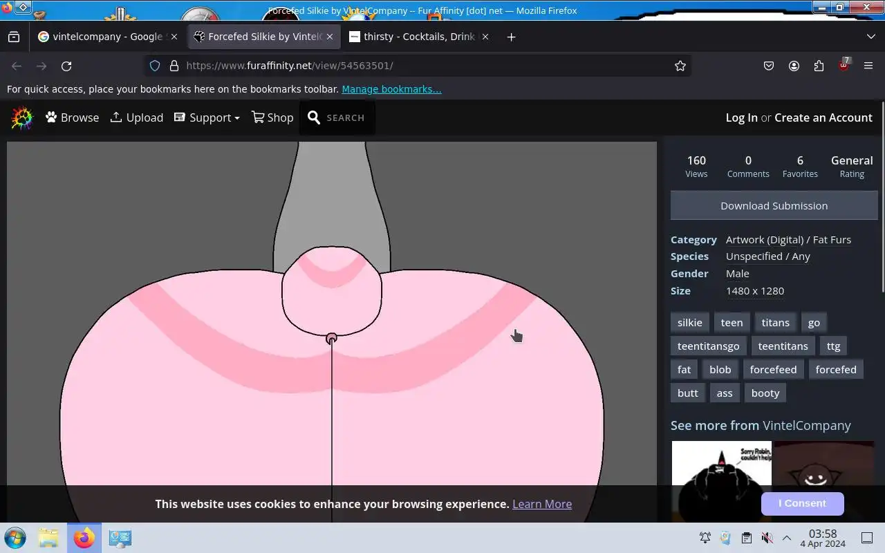
Task: Click the Manage bookmarks link
Action: (x=391, y=89)
